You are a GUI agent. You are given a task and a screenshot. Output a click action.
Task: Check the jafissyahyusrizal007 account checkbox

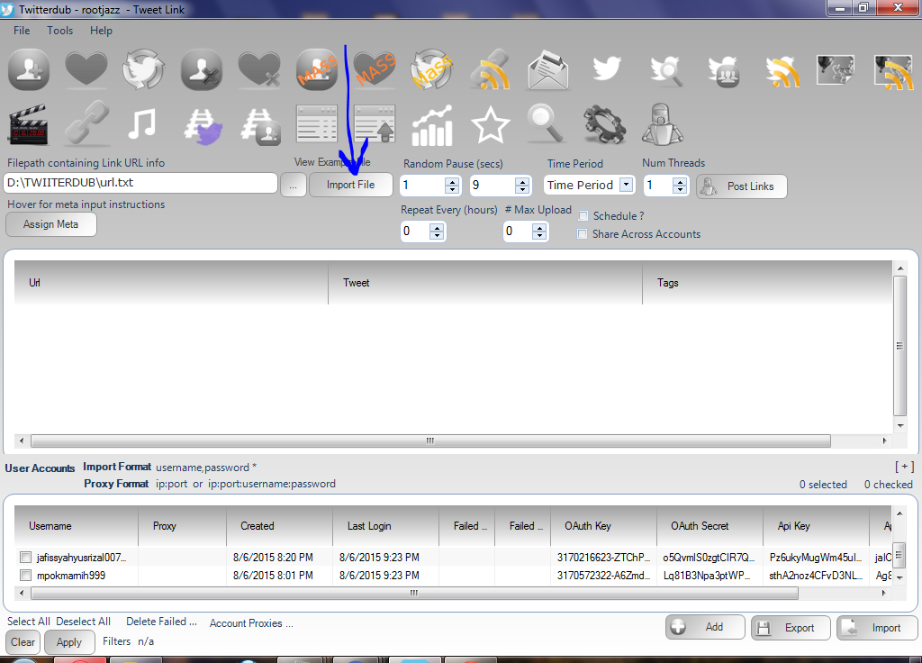pyautogui.click(x=25, y=557)
